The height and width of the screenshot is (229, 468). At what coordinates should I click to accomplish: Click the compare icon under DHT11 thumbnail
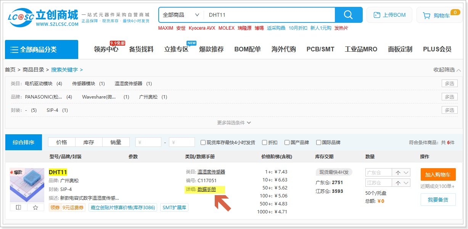point(19,207)
